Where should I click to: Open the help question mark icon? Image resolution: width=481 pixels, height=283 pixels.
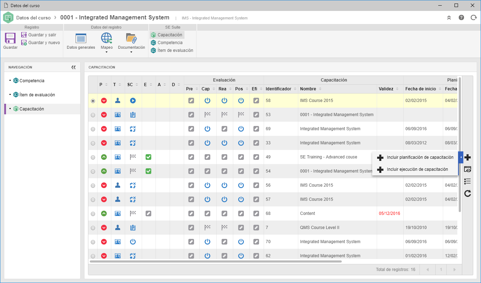pyautogui.click(x=461, y=18)
